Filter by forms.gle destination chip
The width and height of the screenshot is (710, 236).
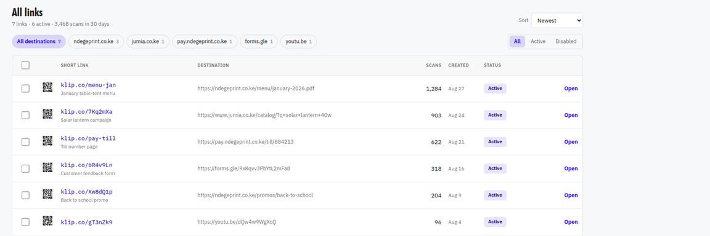259,42
